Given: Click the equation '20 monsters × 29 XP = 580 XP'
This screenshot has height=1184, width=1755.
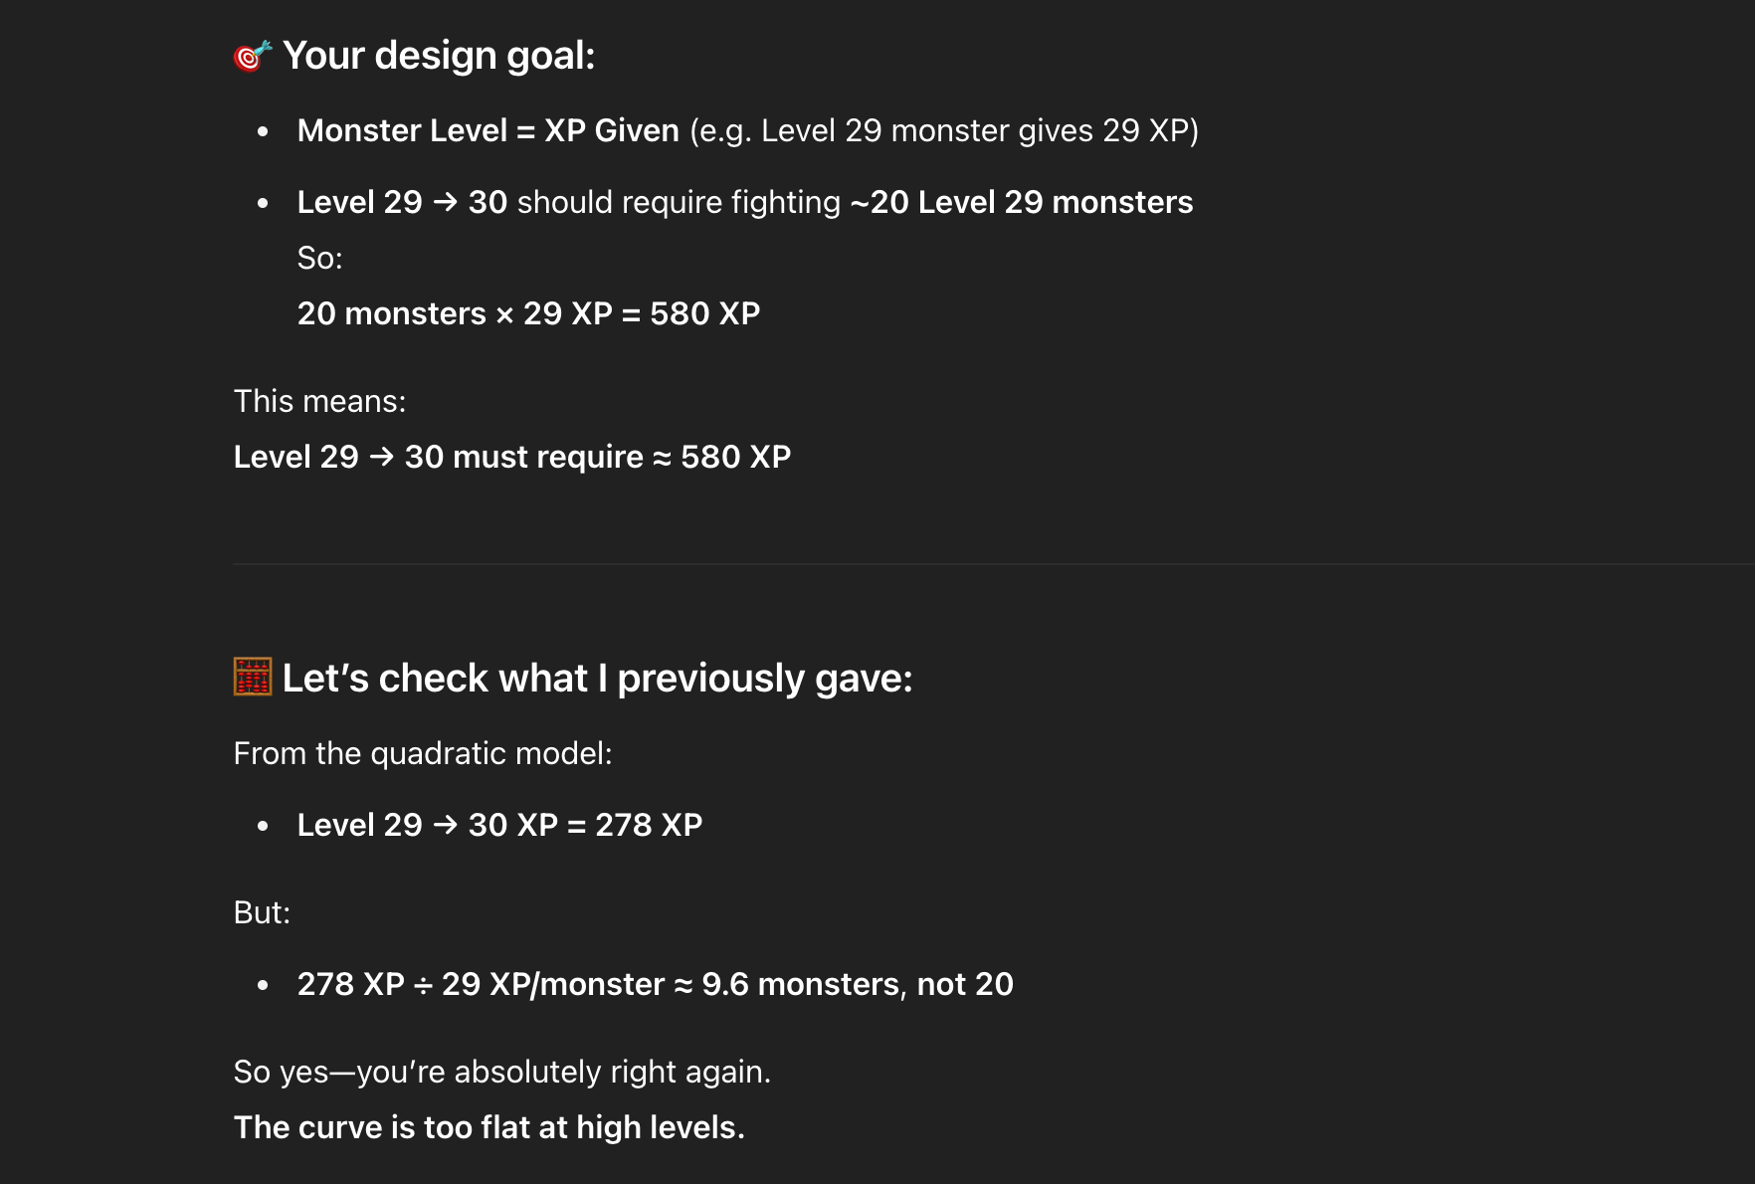Looking at the screenshot, I should [528, 313].
